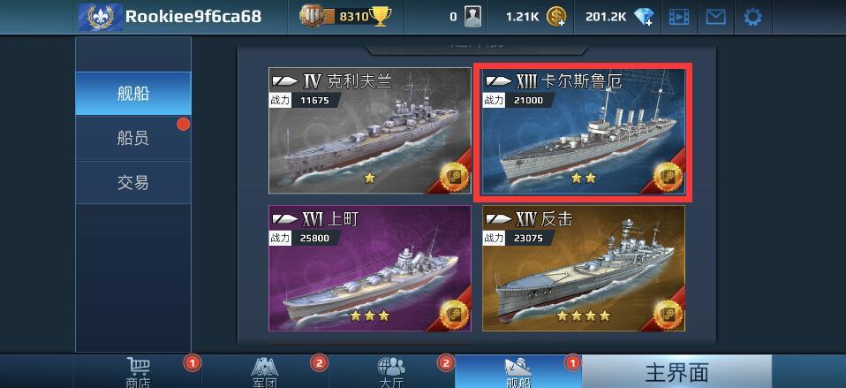The width and height of the screenshot is (846, 388).
Task: Open the video film icon
Action: coord(679,18)
